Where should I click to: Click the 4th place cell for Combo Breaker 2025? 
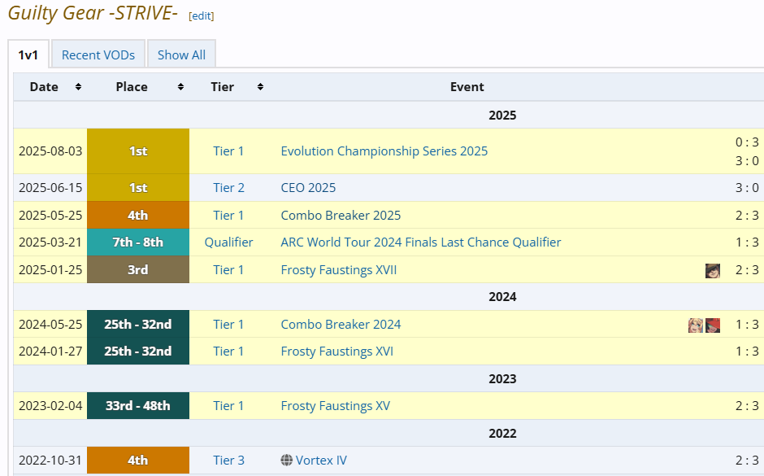(138, 215)
